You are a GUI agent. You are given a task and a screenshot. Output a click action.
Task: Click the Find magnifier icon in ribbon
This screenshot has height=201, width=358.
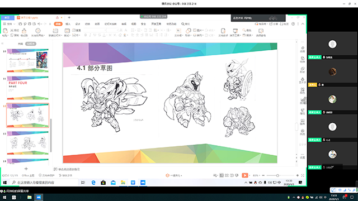[x=244, y=30]
